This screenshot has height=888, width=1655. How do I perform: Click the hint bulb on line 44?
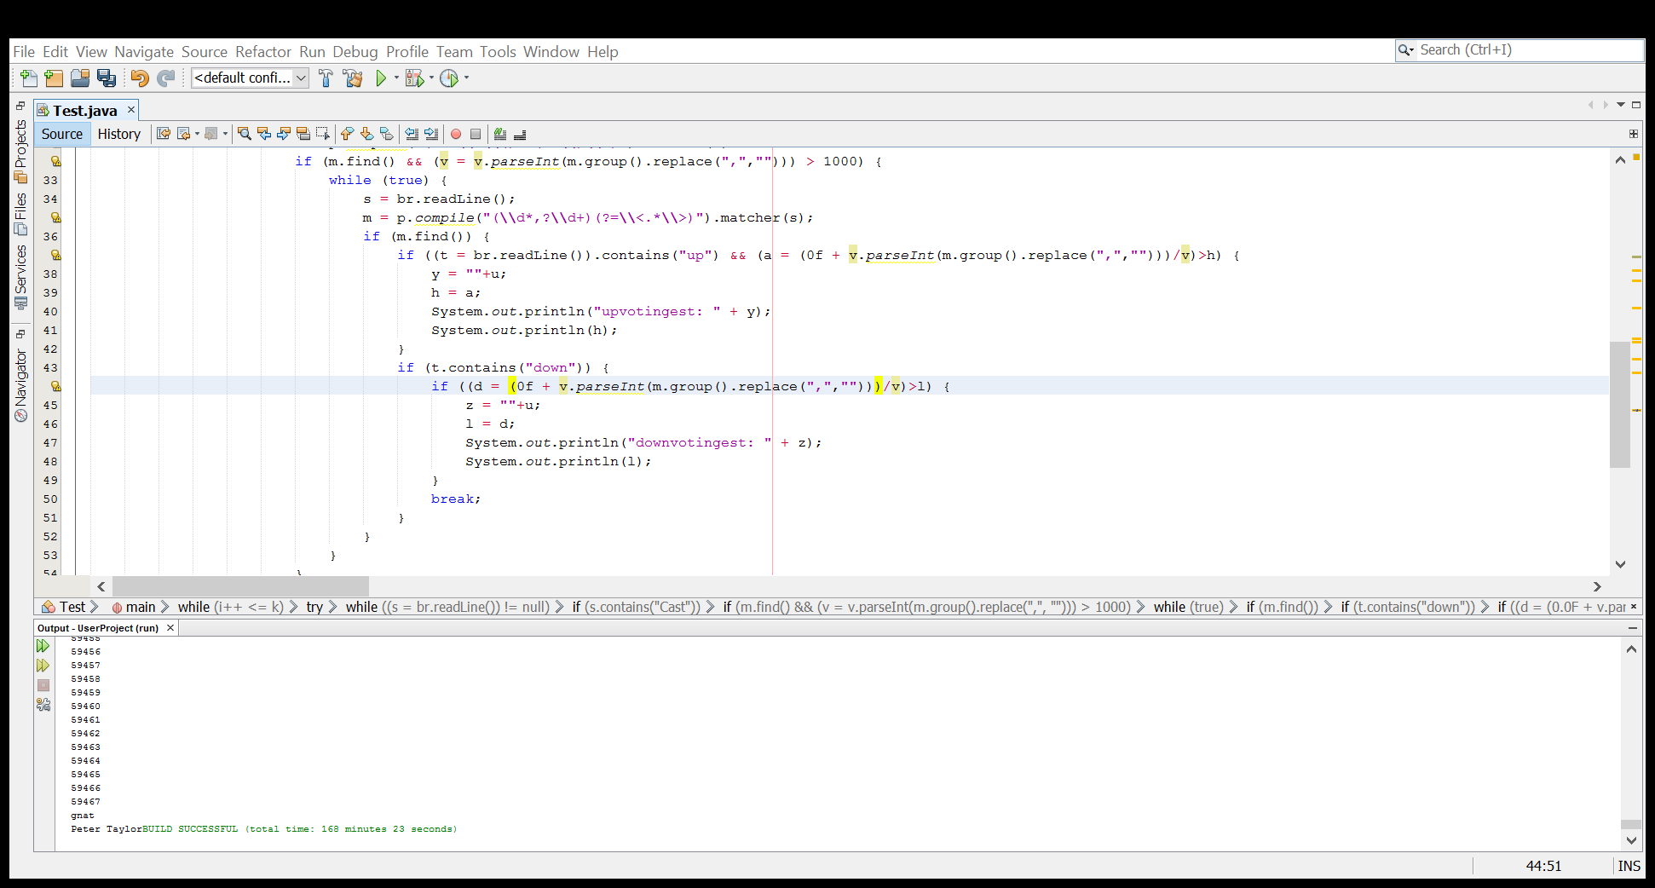(55, 386)
